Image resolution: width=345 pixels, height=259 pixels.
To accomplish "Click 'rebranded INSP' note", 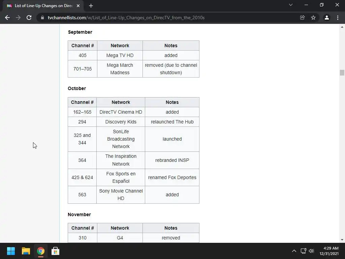I will [x=172, y=160].
